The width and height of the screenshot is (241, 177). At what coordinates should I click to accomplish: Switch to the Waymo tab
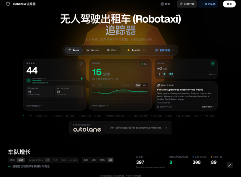(x=93, y=50)
